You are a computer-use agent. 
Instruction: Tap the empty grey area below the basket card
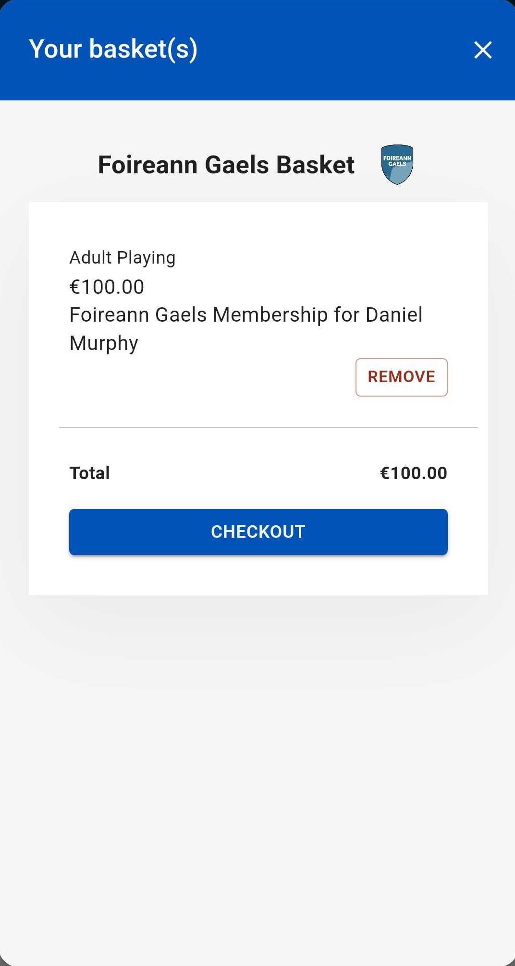(257, 778)
